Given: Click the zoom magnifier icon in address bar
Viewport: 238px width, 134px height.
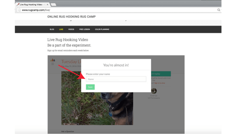Looking at the screenshot, I should coord(219,10).
